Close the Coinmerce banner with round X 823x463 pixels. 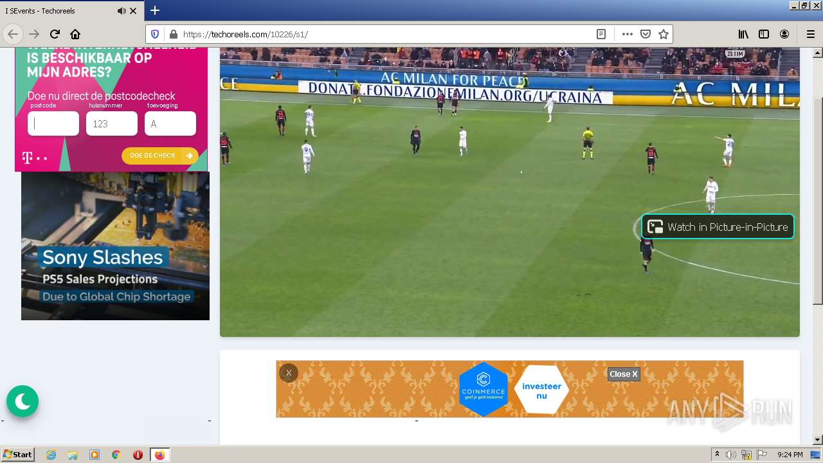(289, 373)
